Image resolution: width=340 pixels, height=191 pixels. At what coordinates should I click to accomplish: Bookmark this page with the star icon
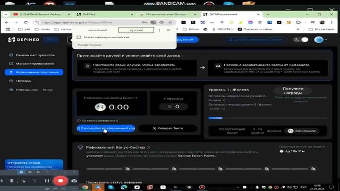pyautogui.click(x=170, y=22)
